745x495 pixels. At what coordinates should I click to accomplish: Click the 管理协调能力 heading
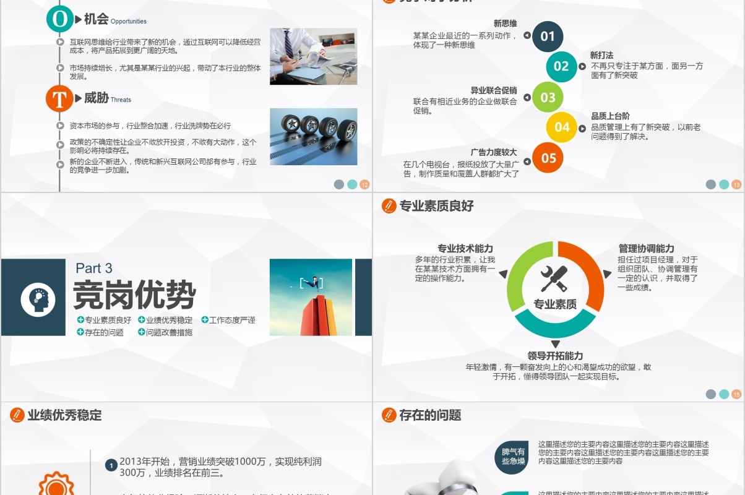(647, 248)
